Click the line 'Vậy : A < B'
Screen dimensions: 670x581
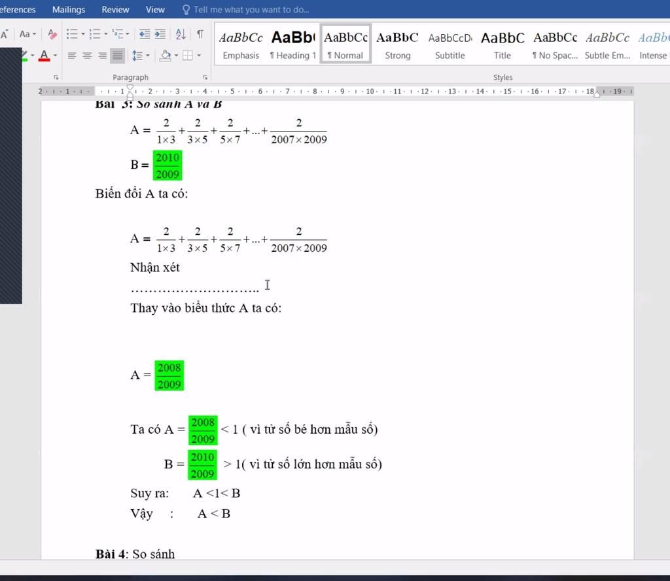pyautogui.click(x=181, y=514)
